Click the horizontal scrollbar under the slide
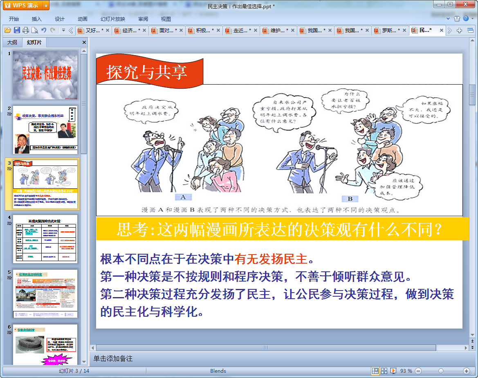The height and width of the screenshot is (378, 478). (266, 347)
